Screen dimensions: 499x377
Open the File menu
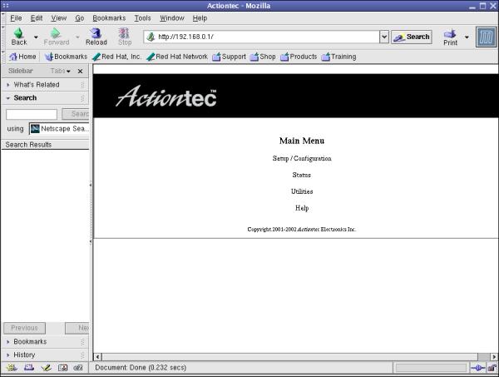(16, 18)
